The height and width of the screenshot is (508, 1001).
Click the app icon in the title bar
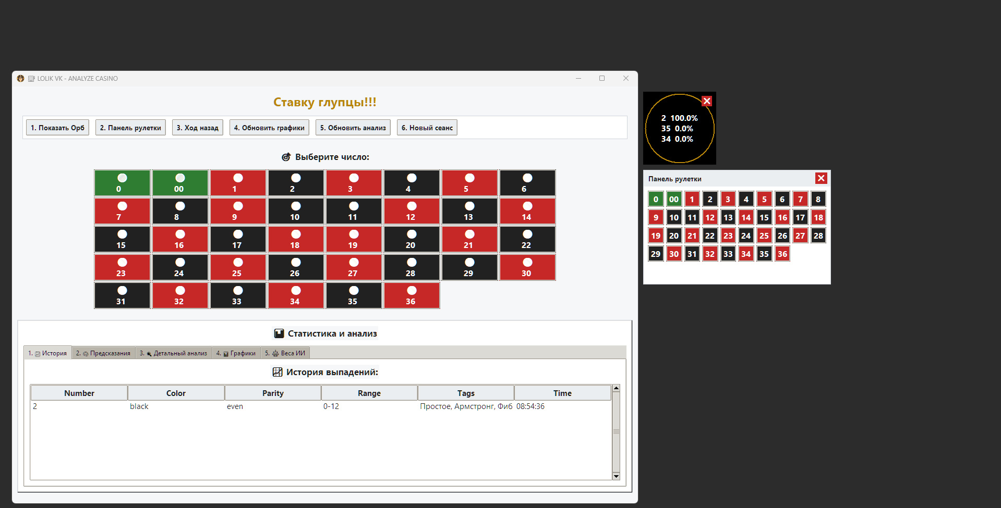[20, 78]
